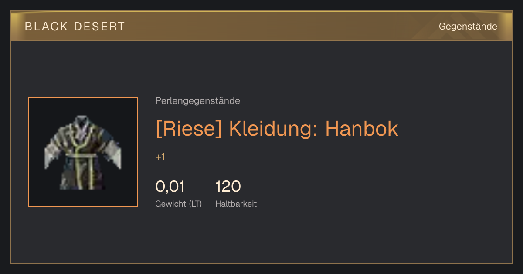Viewport: 523px width, 274px height.
Task: Click the Haltbarkeit label
Action: point(236,204)
